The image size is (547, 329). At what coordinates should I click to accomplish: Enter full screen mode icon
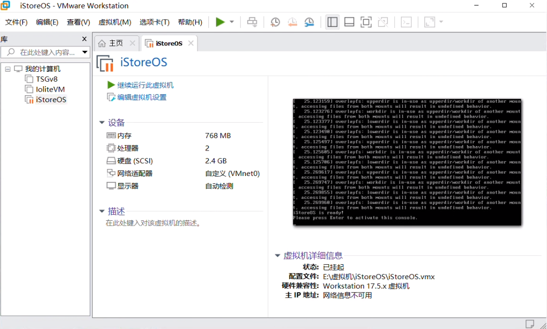pos(366,22)
